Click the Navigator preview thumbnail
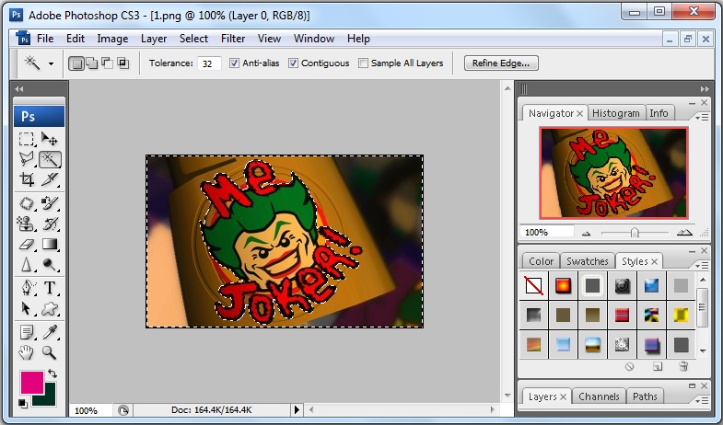Viewport: 723px width, 425px height. coord(613,173)
